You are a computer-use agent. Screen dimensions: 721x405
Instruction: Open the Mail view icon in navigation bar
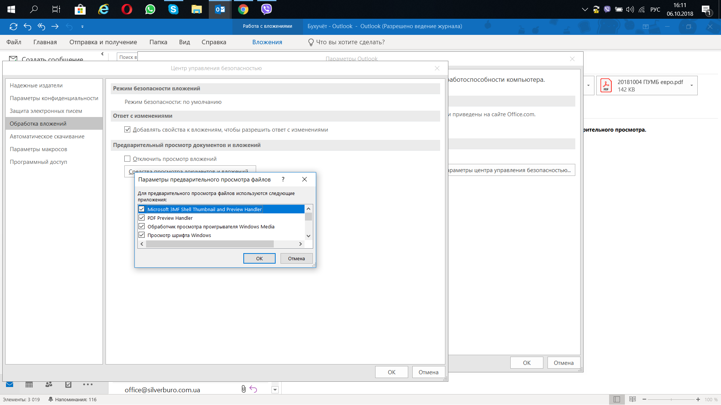10,384
